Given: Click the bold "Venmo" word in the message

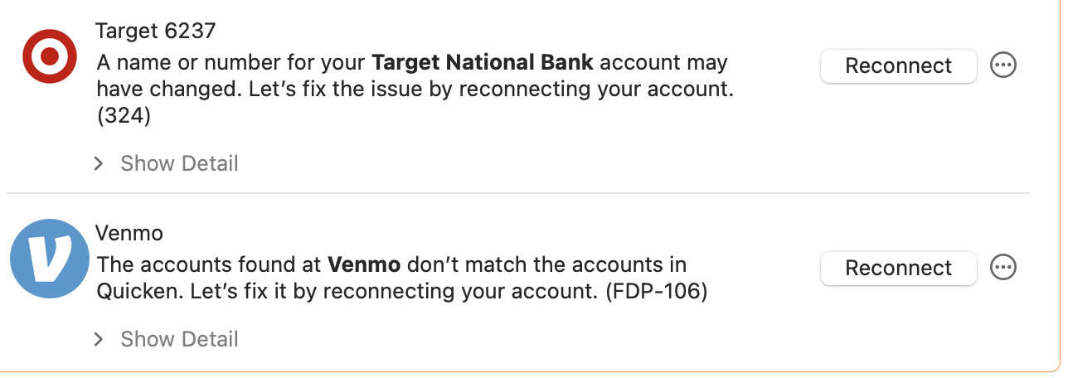Looking at the screenshot, I should coord(364,265).
